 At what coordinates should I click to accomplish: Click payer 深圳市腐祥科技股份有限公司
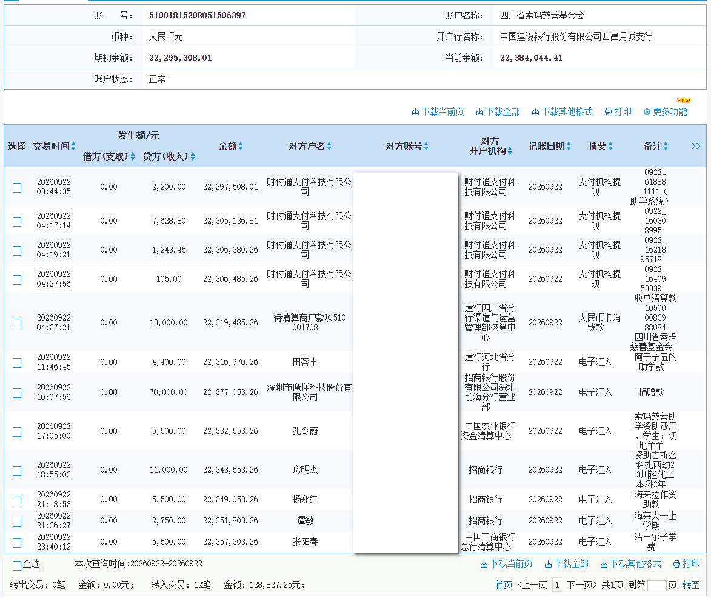(309, 392)
